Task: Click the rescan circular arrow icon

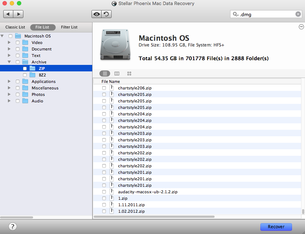Action: (106, 14)
